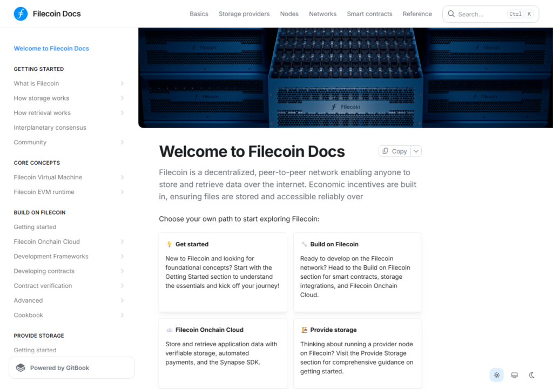Screen dimensions: 553x389
Task: Open the dropdown arrow next to Copy
Action: [x=416, y=151]
